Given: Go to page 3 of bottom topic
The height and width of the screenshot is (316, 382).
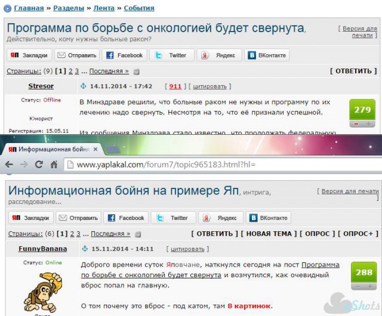Looking at the screenshot, I should tap(78, 234).
